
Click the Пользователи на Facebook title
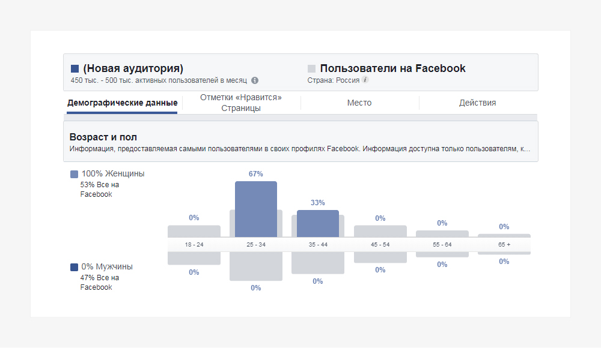click(x=392, y=68)
